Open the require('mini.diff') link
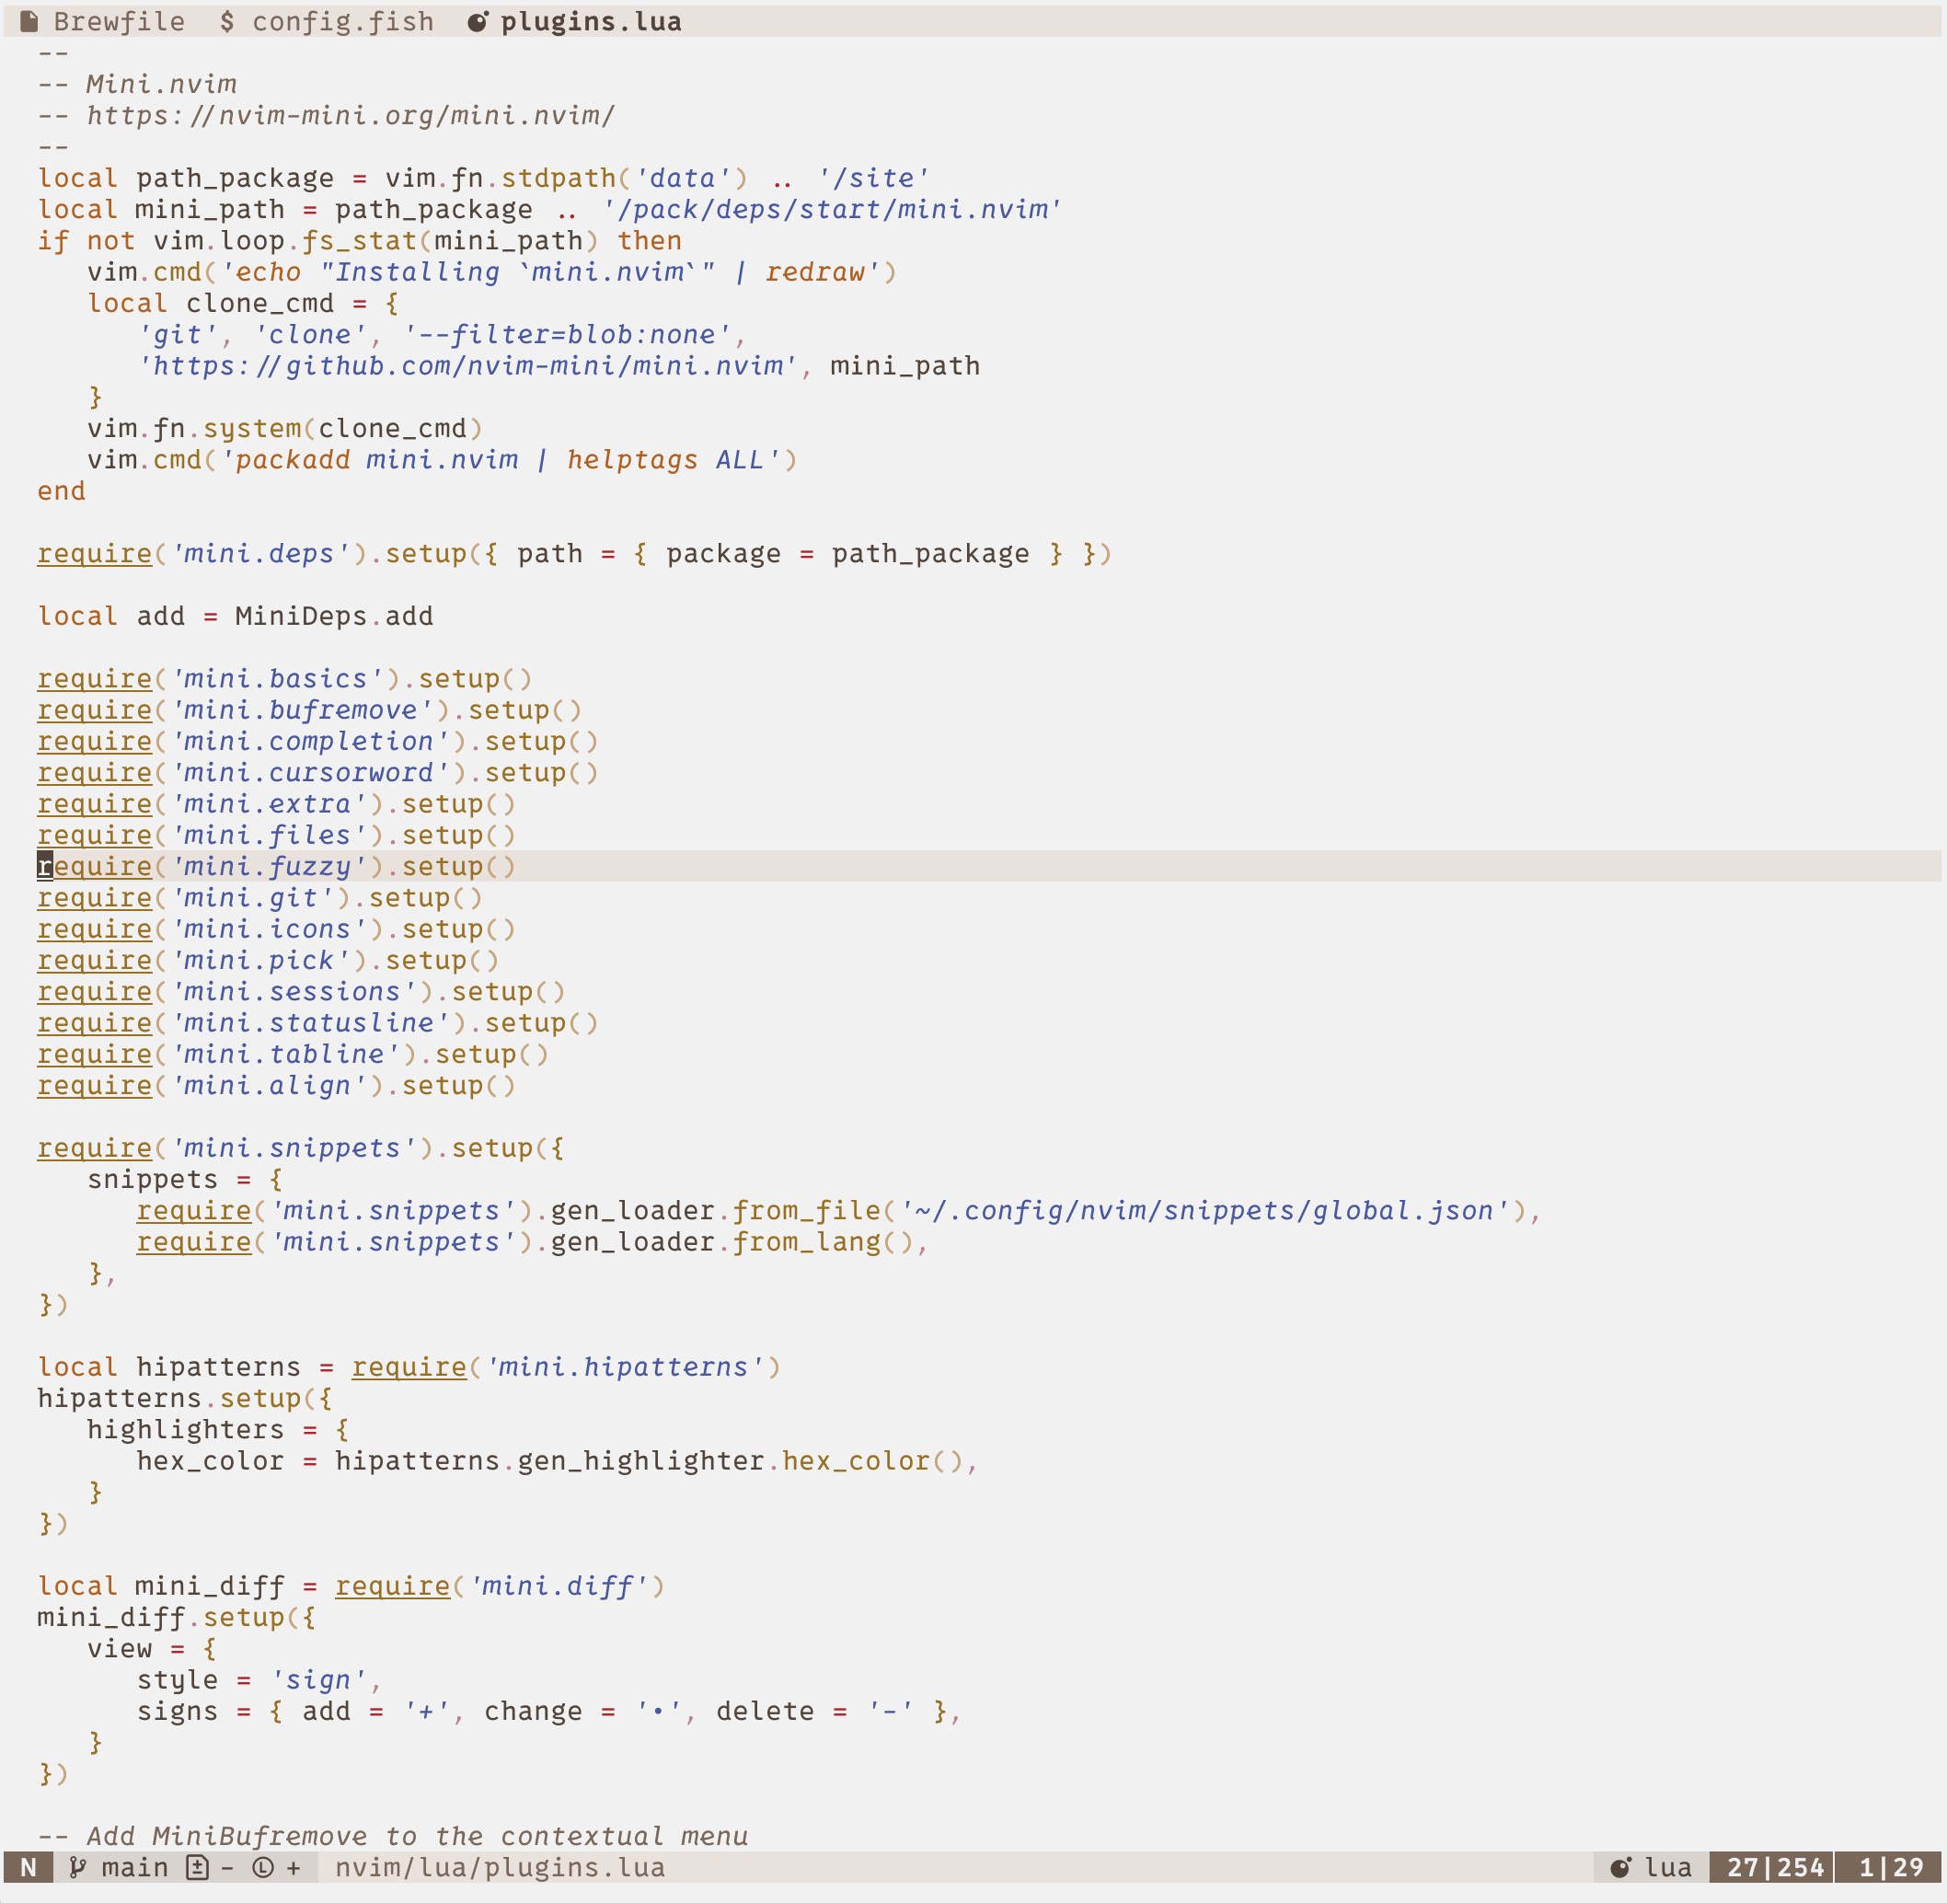 tap(391, 1586)
